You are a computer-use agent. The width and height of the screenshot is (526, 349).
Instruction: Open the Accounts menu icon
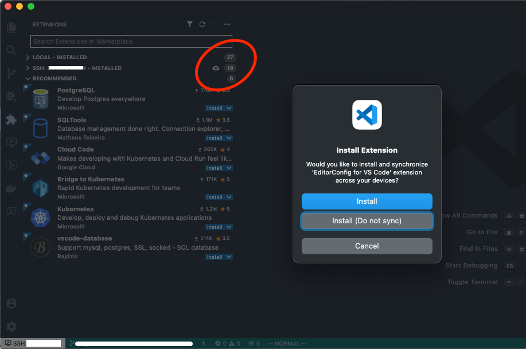[x=11, y=304]
